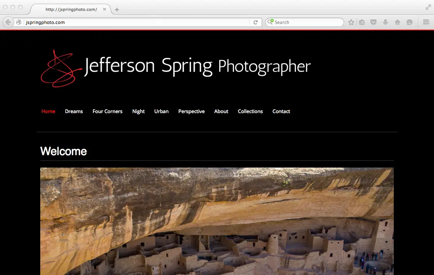Click the Jefferson Spring red signature logo
The image size is (434, 275).
click(x=61, y=68)
